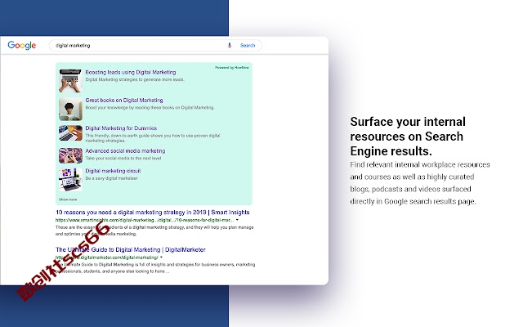Open 'Digital marketing circuit' link
The image size is (523, 327).
point(113,171)
